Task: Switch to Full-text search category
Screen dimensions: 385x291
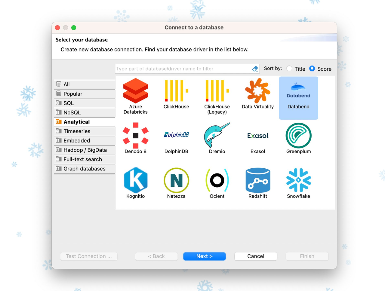Action: click(x=85, y=159)
